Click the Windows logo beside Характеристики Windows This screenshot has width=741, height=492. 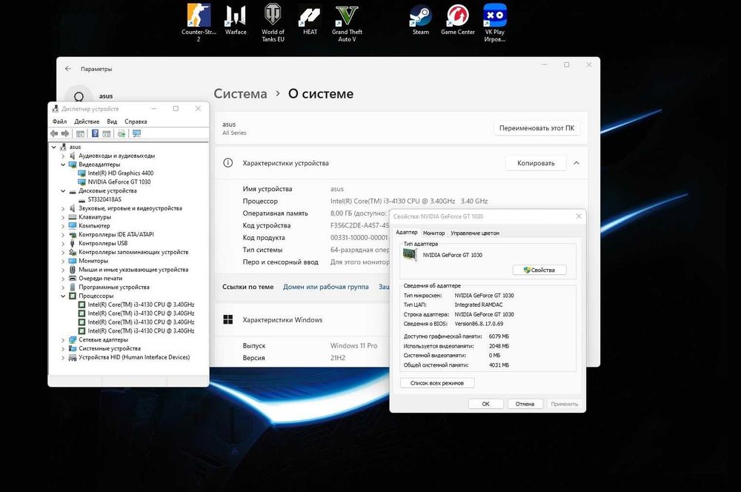coord(227,319)
